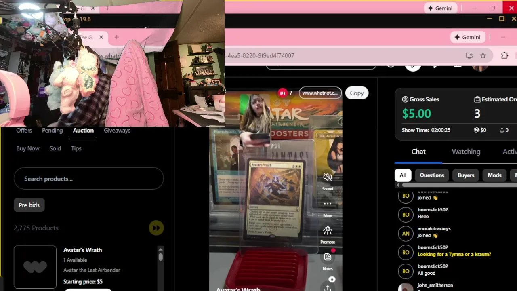The image size is (517, 291).
Task: Copy the whatnot stream link
Action: [357, 93]
